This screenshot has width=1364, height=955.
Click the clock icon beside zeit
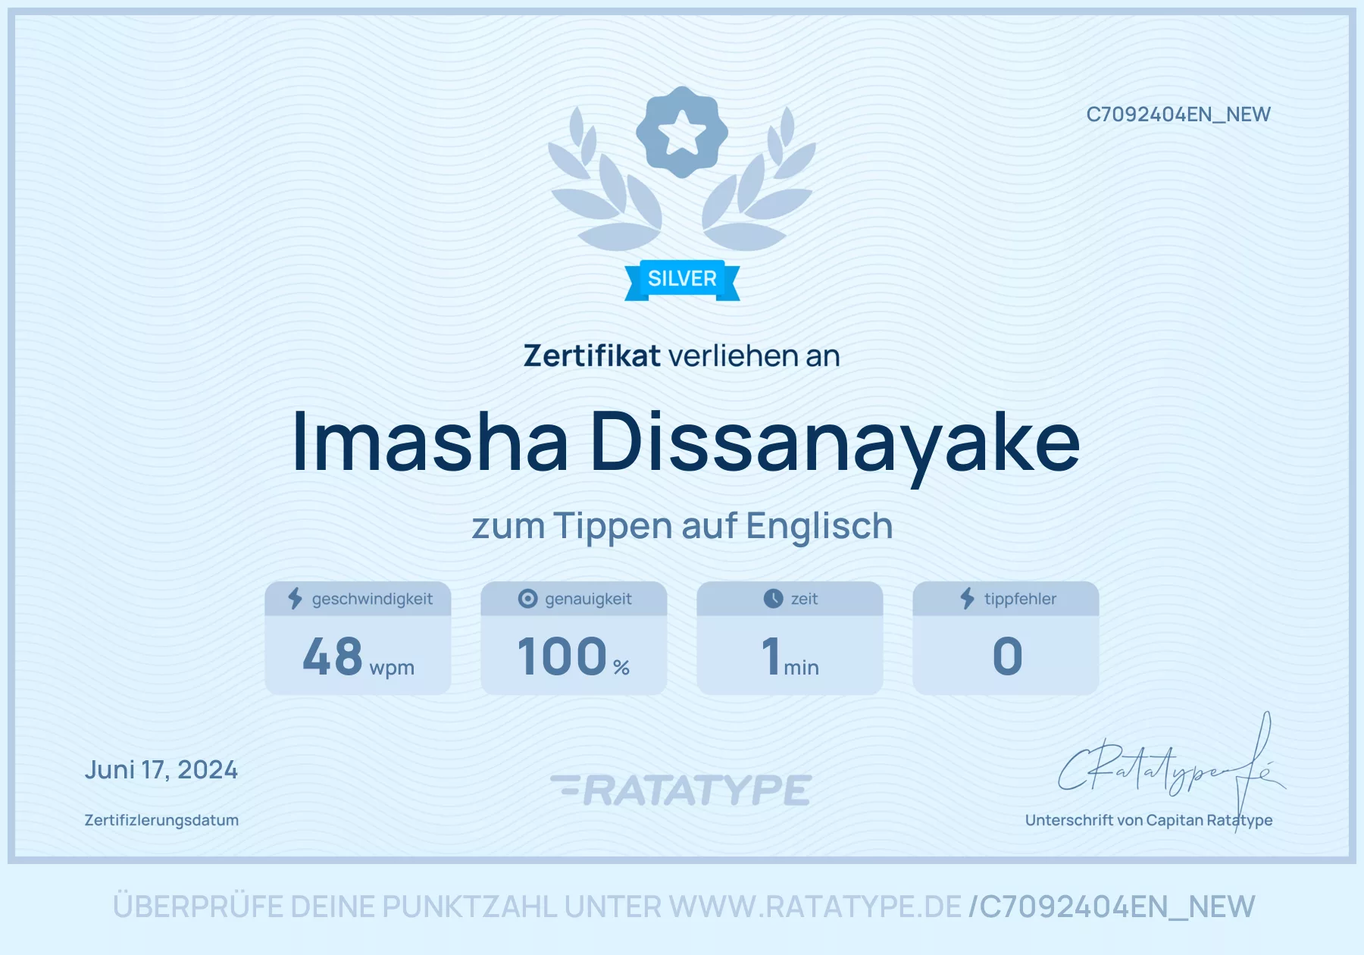[773, 599]
